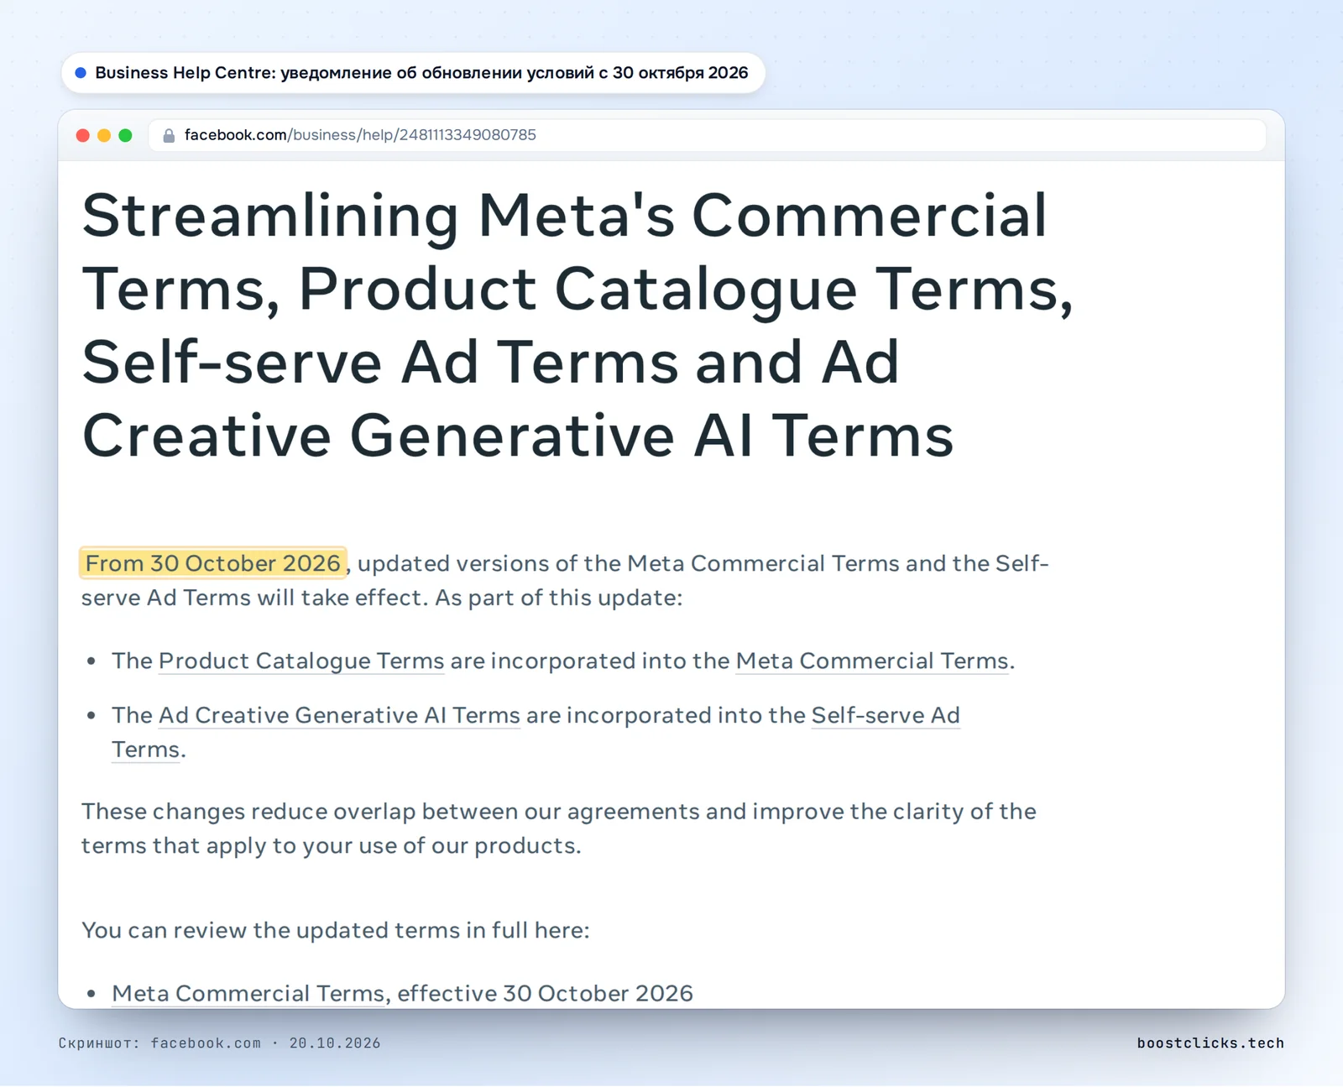Click the 'These changes reduce overlap' paragraph
The width and height of the screenshot is (1343, 1087).
(559, 828)
